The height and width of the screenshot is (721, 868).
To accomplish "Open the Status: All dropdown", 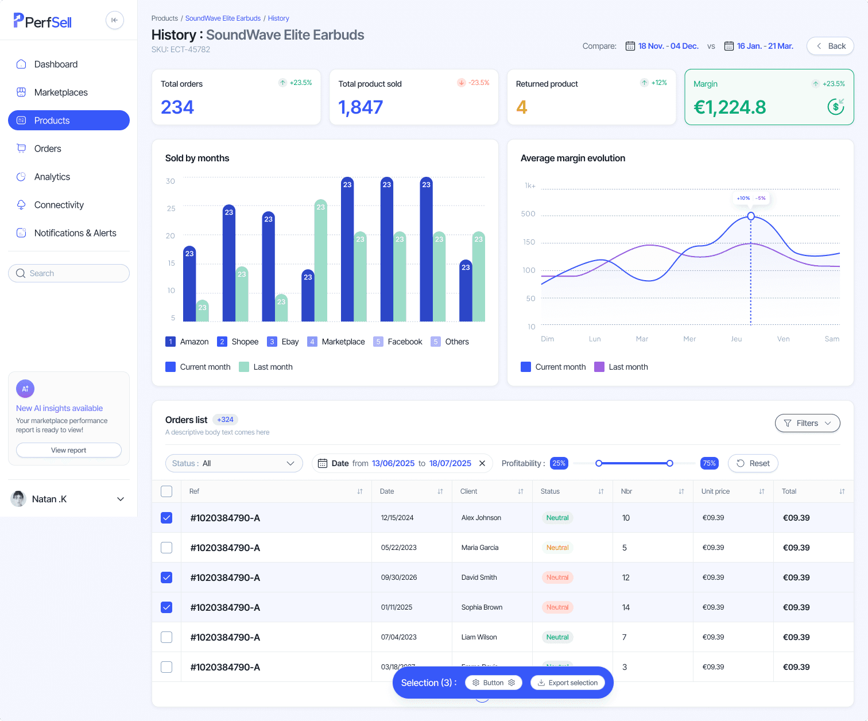I will click(234, 463).
